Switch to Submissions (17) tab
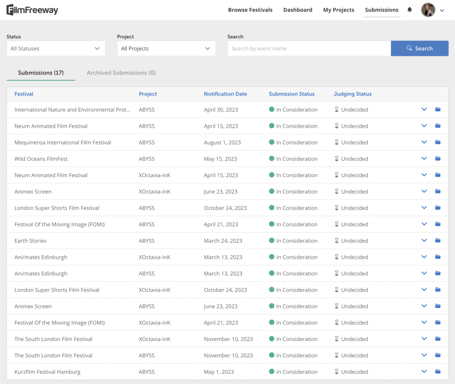Viewport: 455px width, 384px height. (x=41, y=73)
